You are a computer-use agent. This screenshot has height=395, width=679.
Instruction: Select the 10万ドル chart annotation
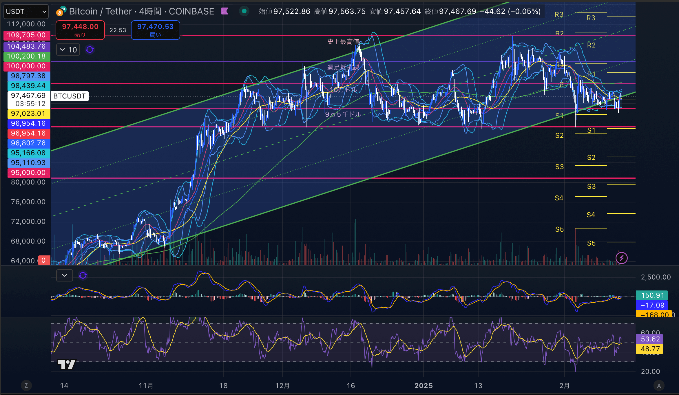pos(344,89)
